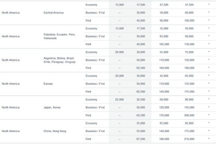The image size is (218, 144).
Task: Click the 25,000 value for Japan Economy
Action: pyautogui.click(x=119, y=100)
